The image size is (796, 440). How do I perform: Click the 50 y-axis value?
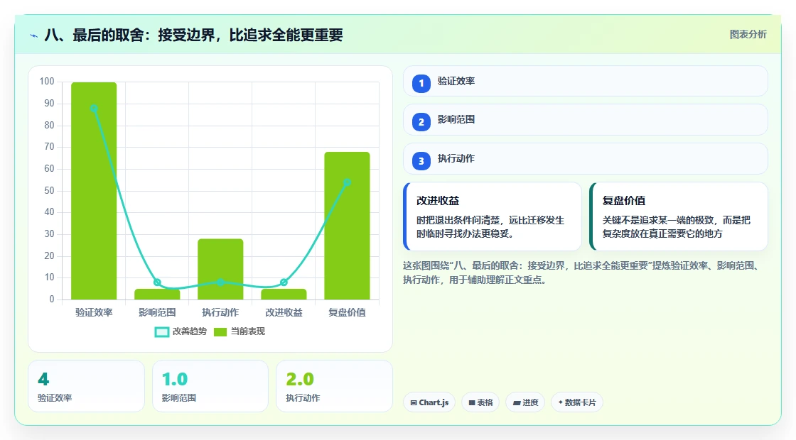[x=49, y=191]
